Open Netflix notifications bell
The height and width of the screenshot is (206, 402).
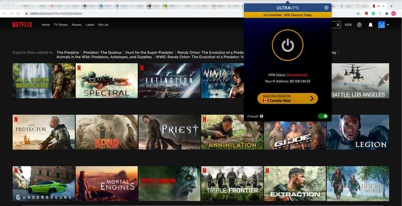click(370, 25)
